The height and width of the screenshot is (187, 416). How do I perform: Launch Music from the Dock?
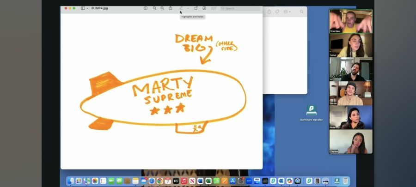tap(184, 181)
